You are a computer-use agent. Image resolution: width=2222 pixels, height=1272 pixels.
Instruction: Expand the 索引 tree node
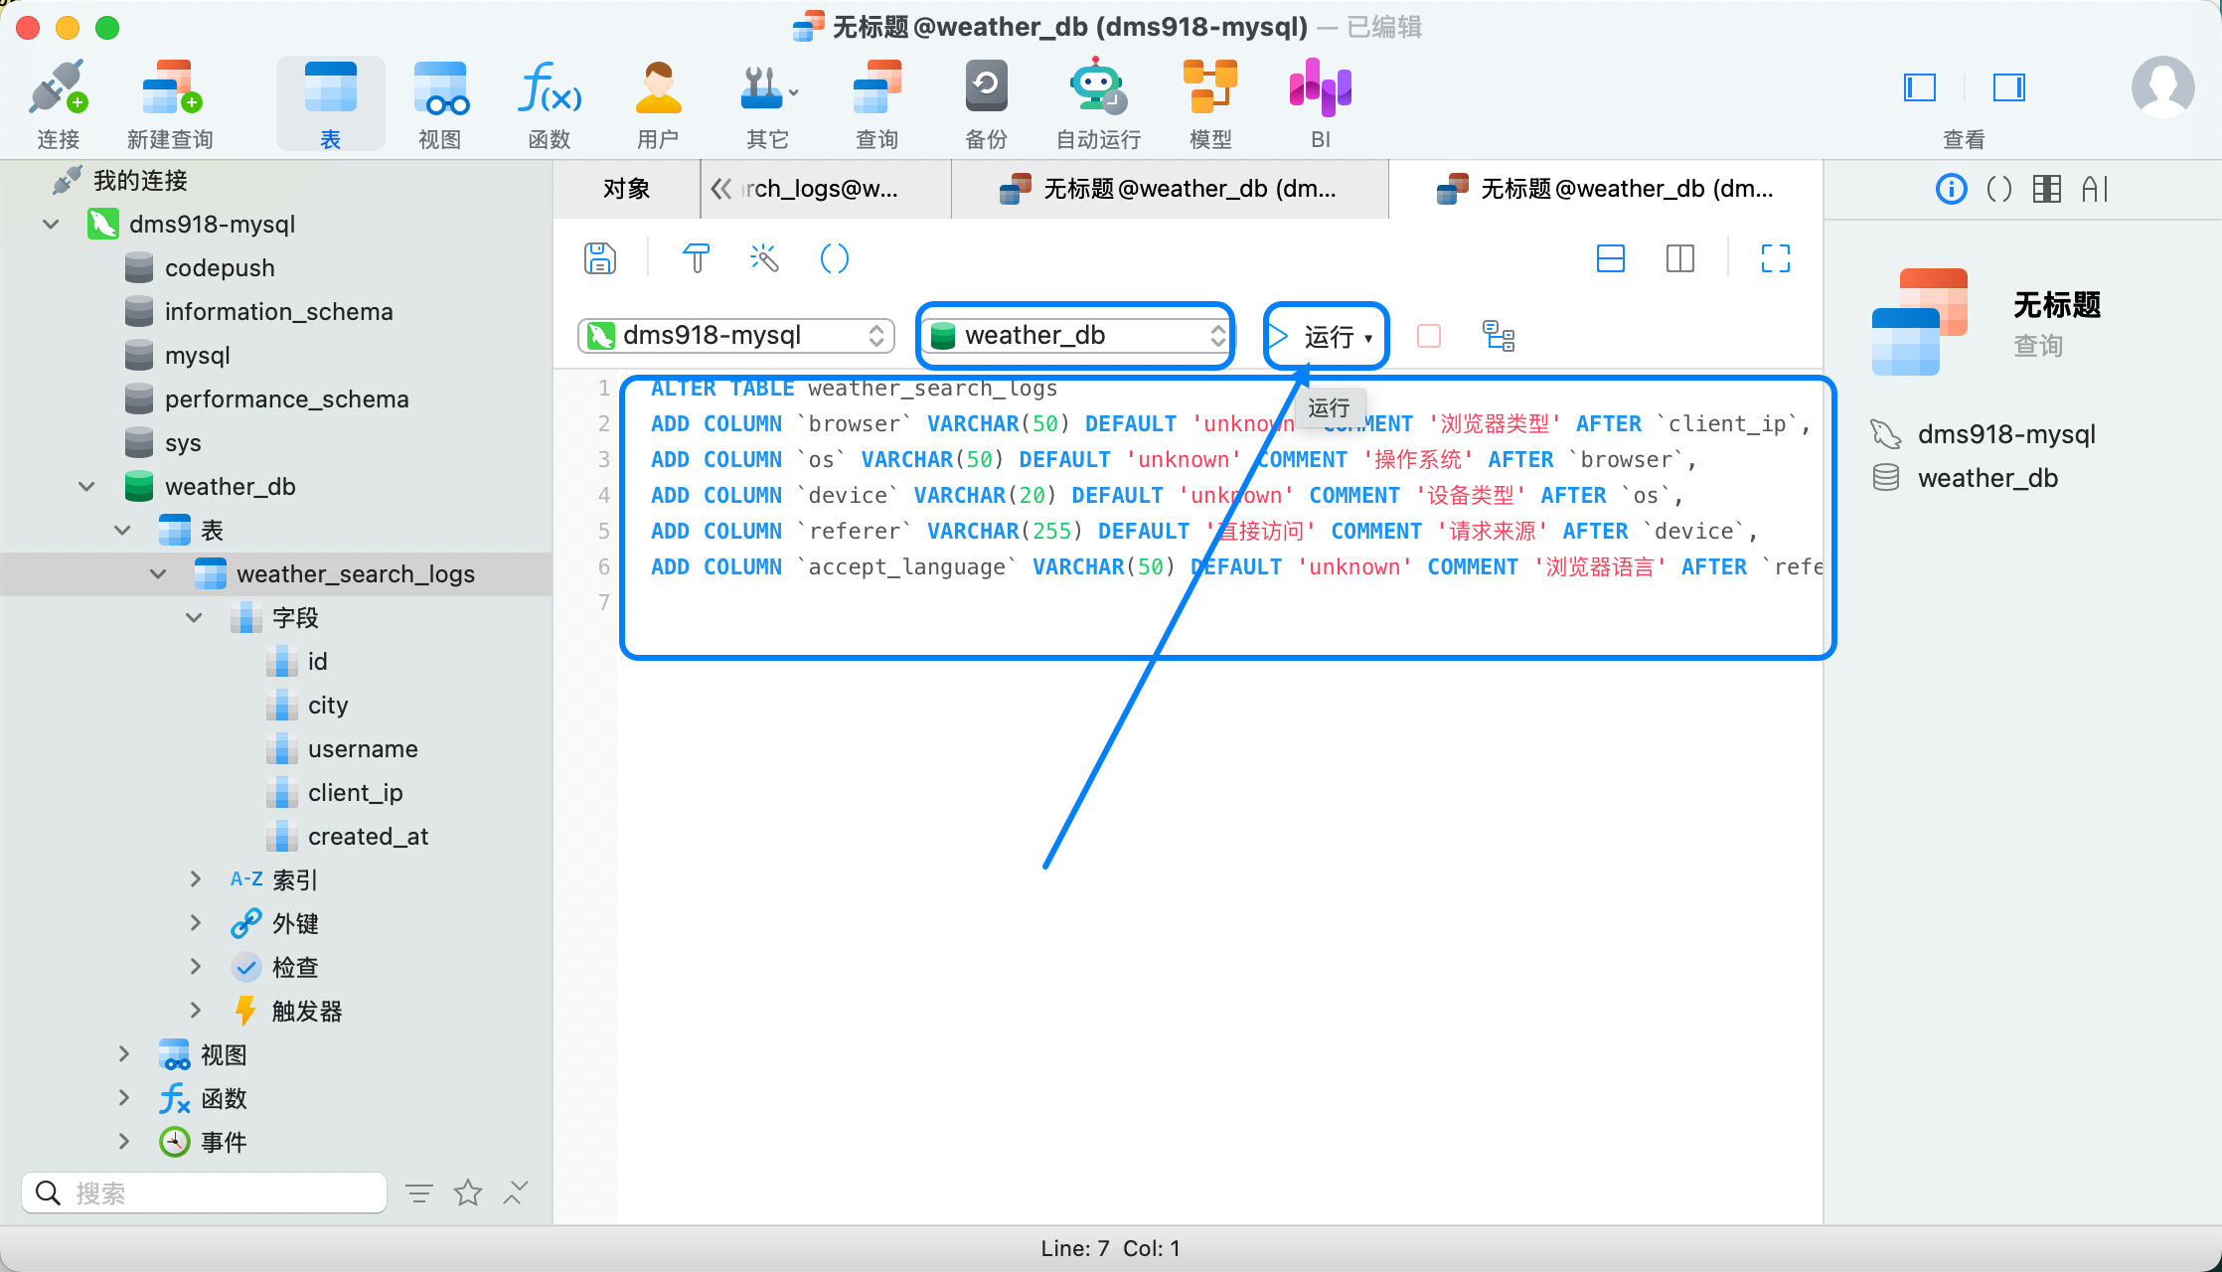point(196,879)
